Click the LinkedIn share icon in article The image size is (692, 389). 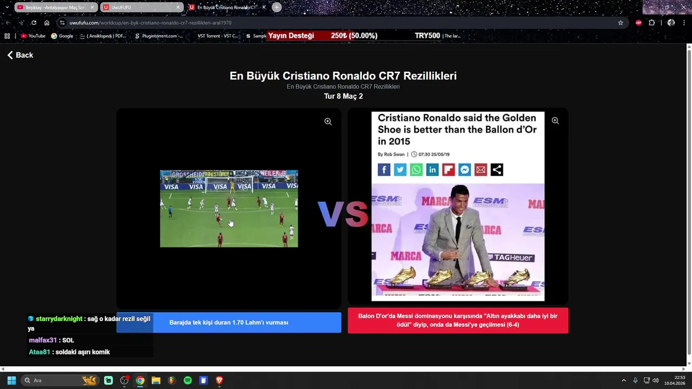tap(432, 170)
